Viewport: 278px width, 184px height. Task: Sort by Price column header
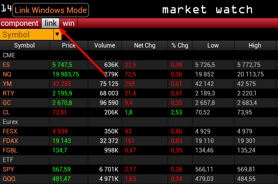click(69, 46)
